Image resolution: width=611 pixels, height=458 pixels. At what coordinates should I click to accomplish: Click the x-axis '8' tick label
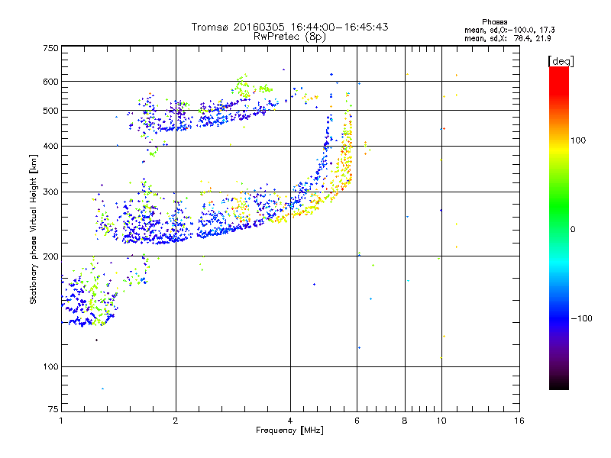pos(405,421)
